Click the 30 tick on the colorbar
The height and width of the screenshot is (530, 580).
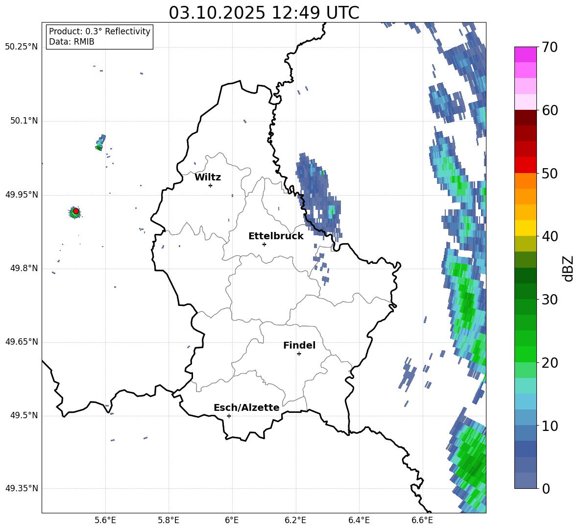tap(550, 300)
